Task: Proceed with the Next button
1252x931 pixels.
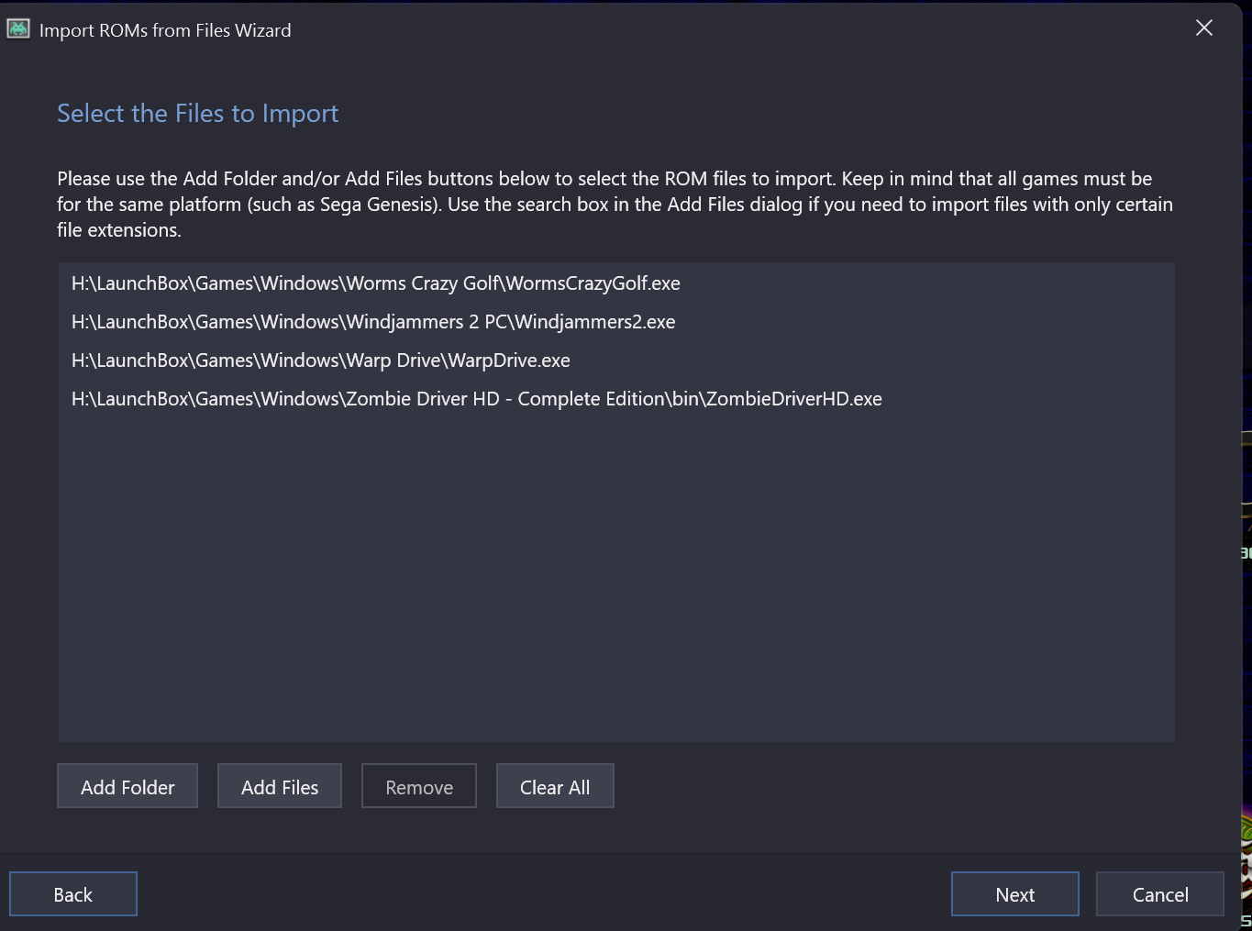Action: point(1015,894)
